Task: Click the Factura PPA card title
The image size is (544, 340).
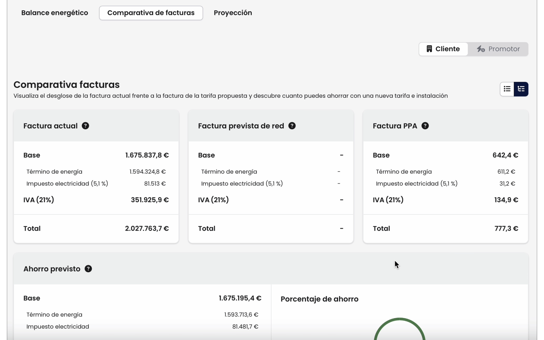Action: pyautogui.click(x=395, y=126)
